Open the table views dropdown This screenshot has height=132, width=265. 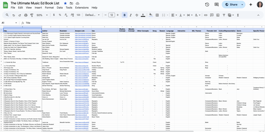coord(231,15)
